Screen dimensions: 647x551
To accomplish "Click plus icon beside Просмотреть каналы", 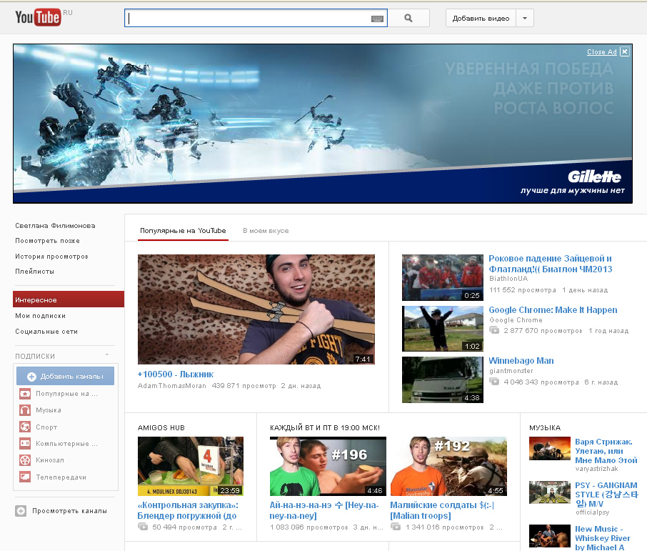I will coord(21,511).
